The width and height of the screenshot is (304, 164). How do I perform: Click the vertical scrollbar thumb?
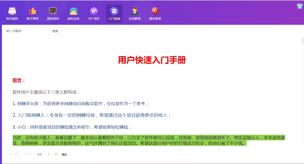tap(303, 41)
